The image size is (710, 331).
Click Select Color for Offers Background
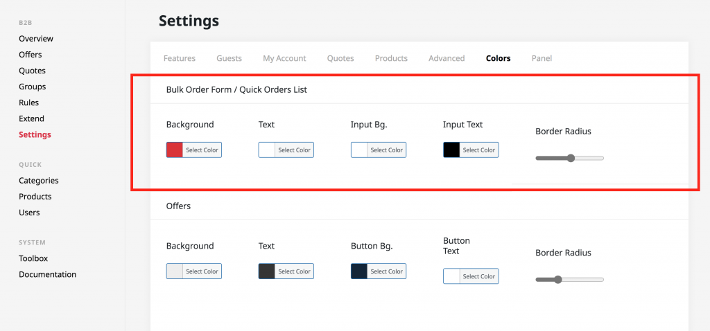coord(202,271)
